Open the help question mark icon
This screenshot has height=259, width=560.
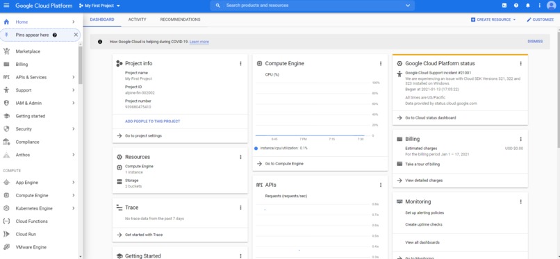516,6
